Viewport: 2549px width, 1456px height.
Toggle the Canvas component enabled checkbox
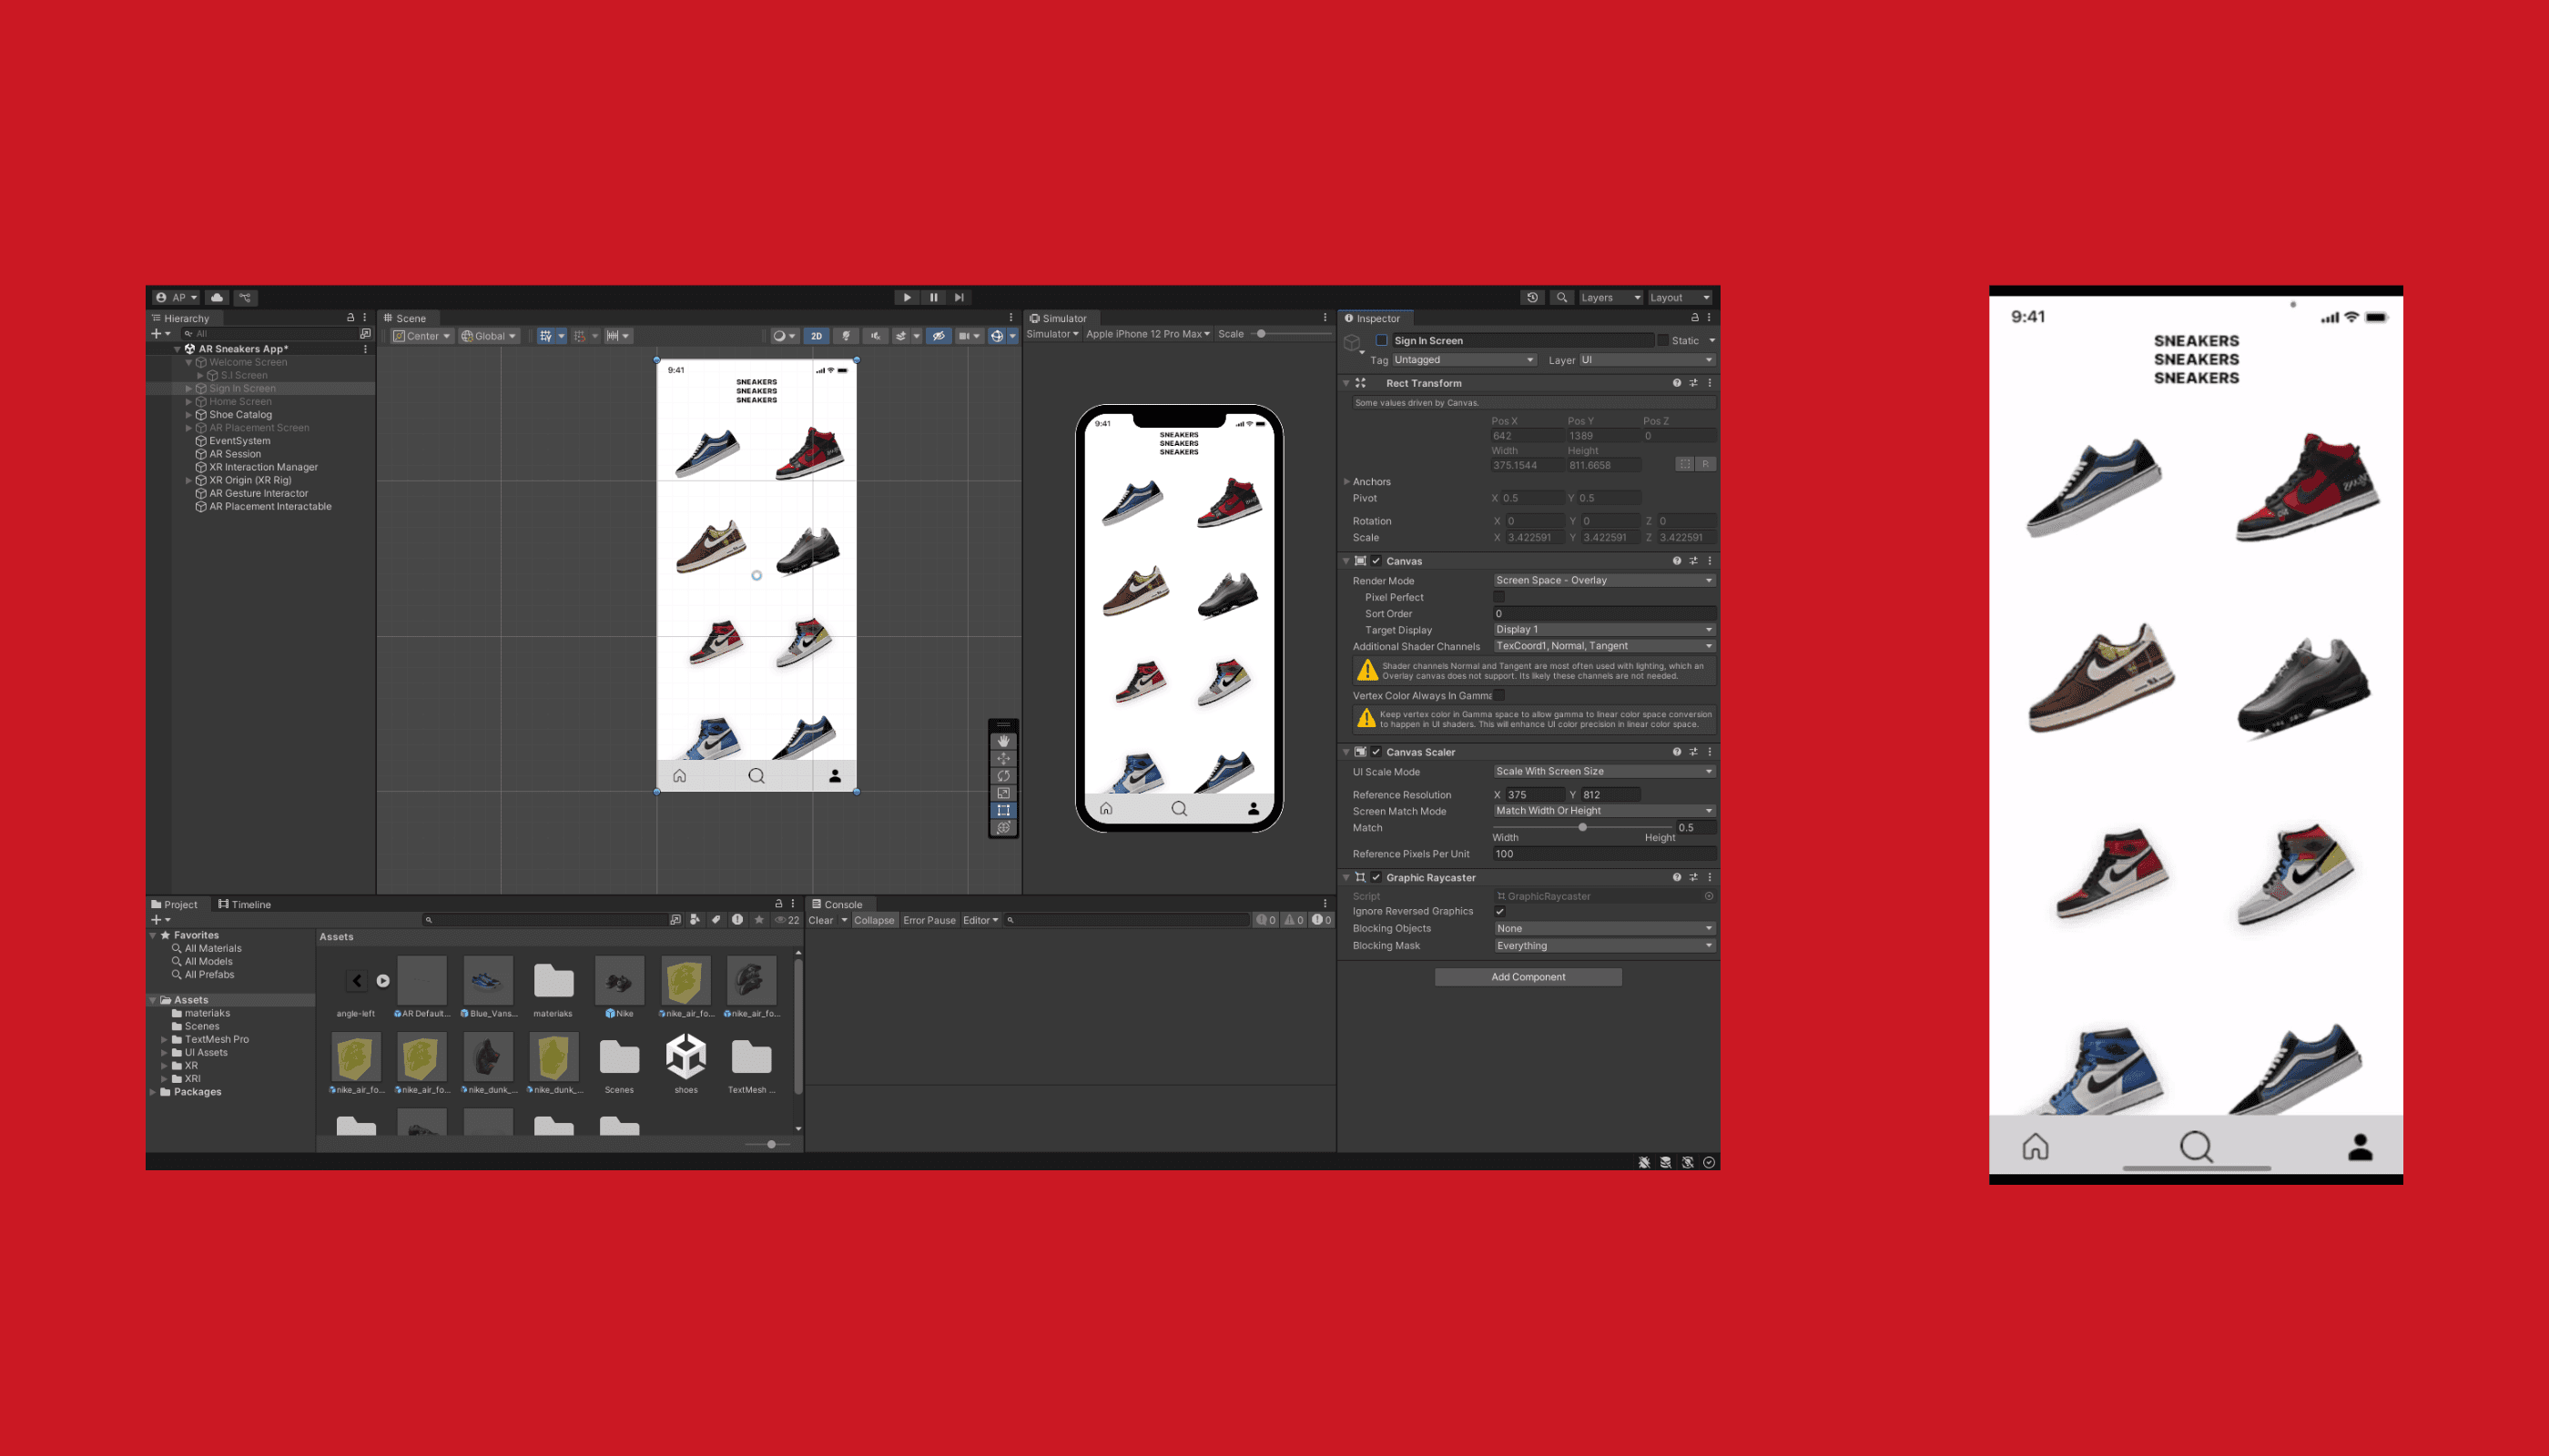1376,561
